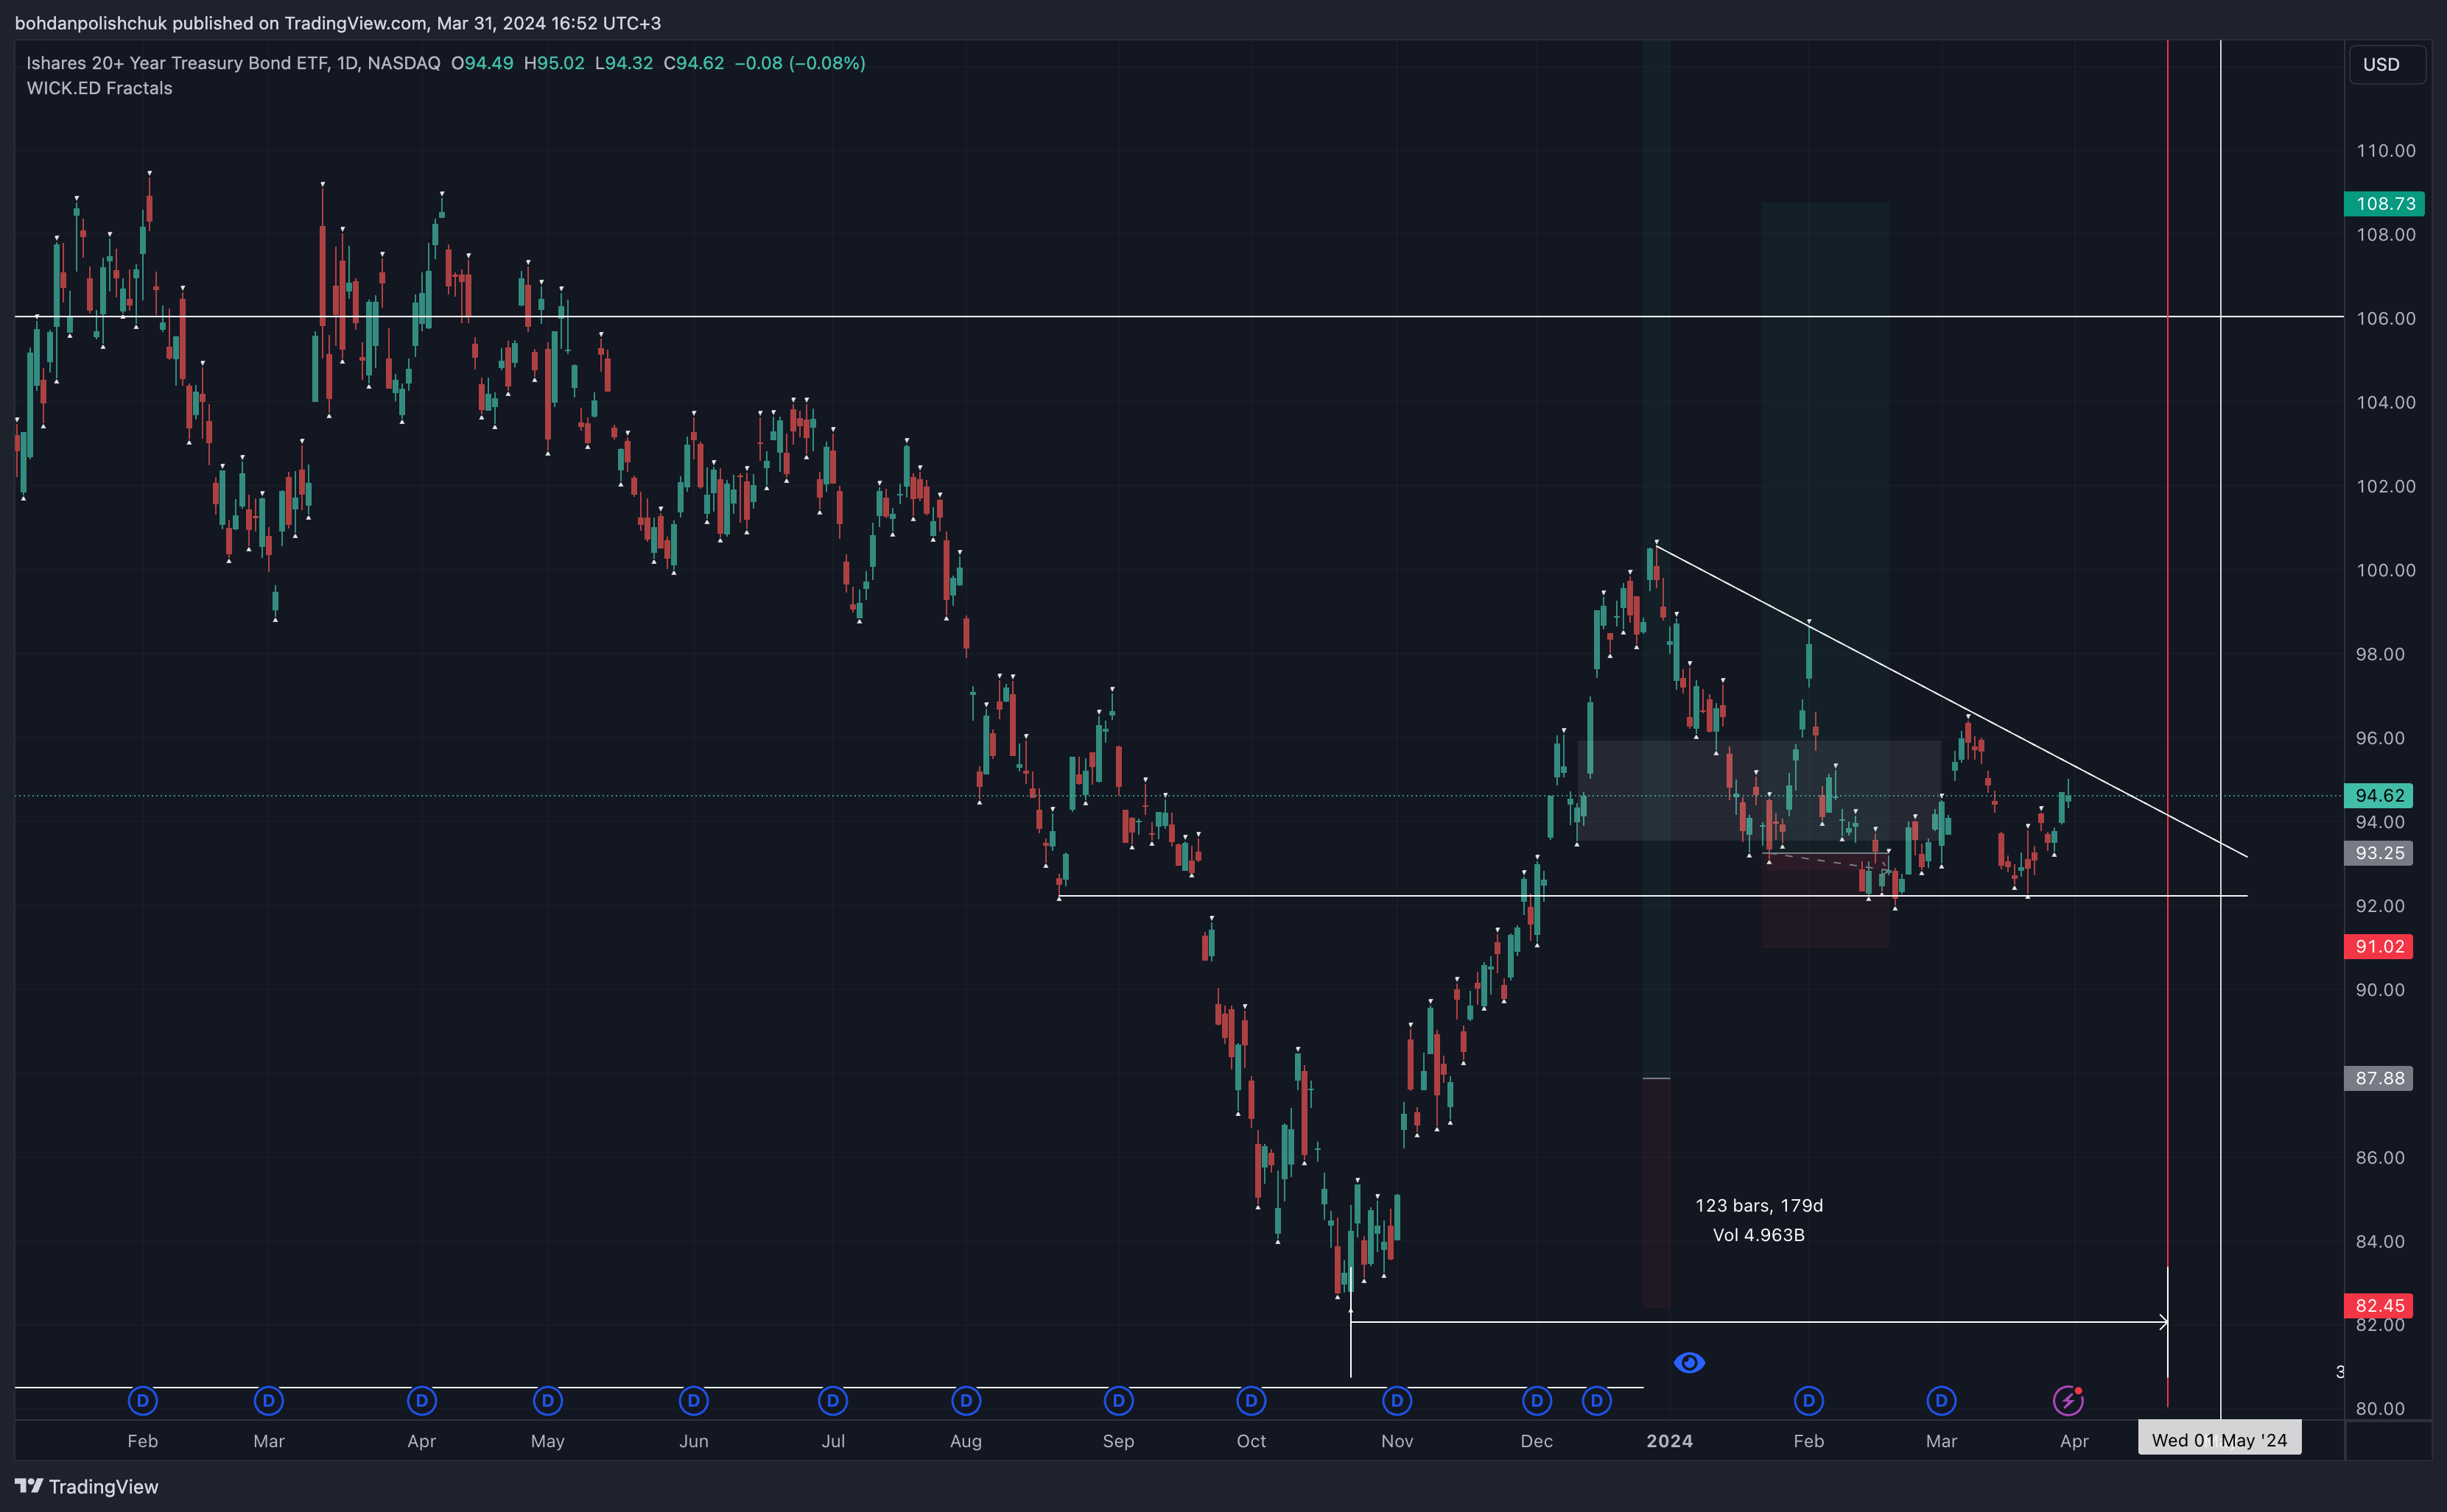
Task: Click the 80.00 price axis label
Action: [x=2380, y=1408]
